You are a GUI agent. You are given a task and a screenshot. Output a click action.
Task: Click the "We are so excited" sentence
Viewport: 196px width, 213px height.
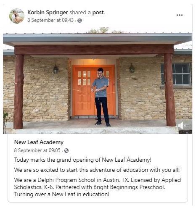(x=97, y=170)
